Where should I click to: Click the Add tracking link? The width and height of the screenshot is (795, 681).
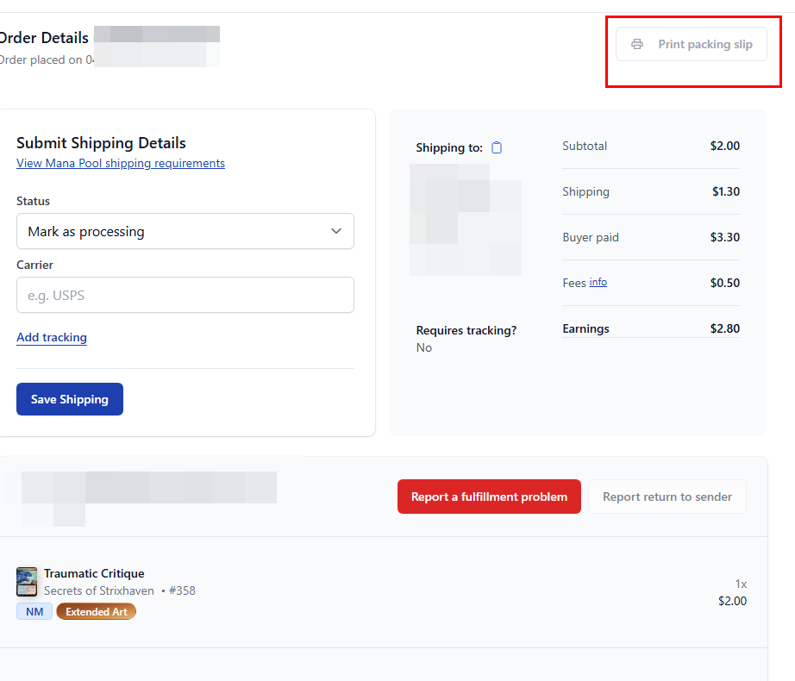(x=52, y=337)
